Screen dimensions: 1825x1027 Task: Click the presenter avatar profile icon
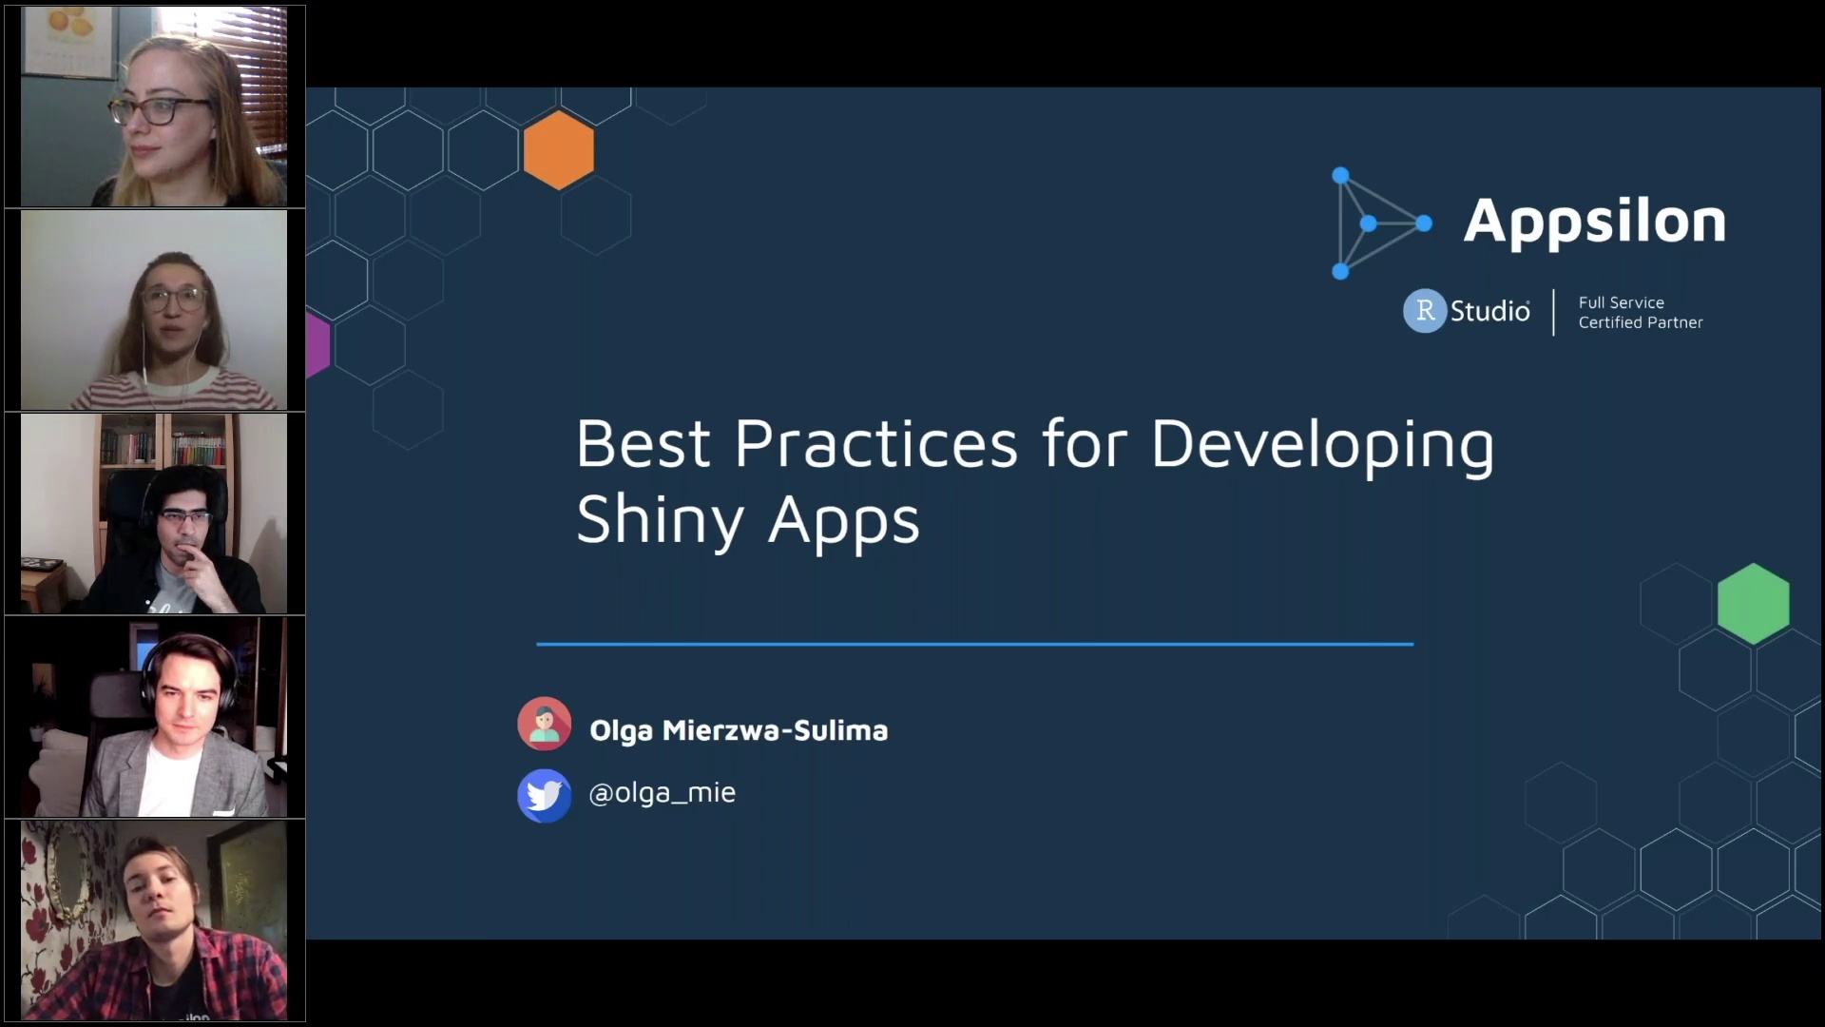click(546, 727)
